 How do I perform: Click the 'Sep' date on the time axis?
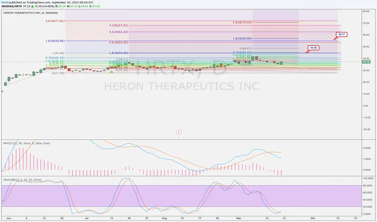coord(239,218)
